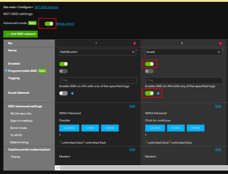This screenshot has width=228, height=174.
Task: Click Guest Network info icon for SSID 1
Action: [72, 93]
